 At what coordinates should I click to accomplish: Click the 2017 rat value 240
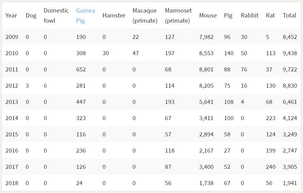pyautogui.click(x=271, y=167)
